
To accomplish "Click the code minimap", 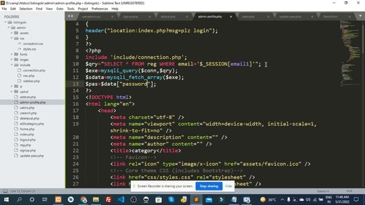I will click(x=350, y=54).
